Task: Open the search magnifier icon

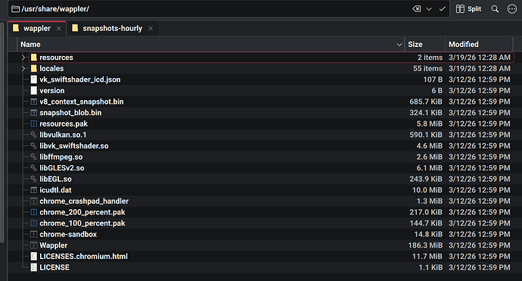Action: pos(495,9)
